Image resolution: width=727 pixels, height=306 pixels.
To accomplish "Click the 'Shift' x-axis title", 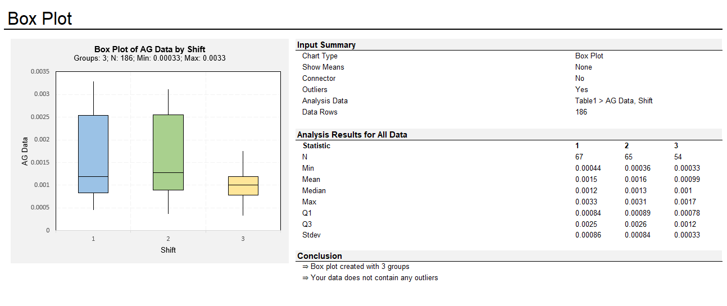I will (x=168, y=250).
